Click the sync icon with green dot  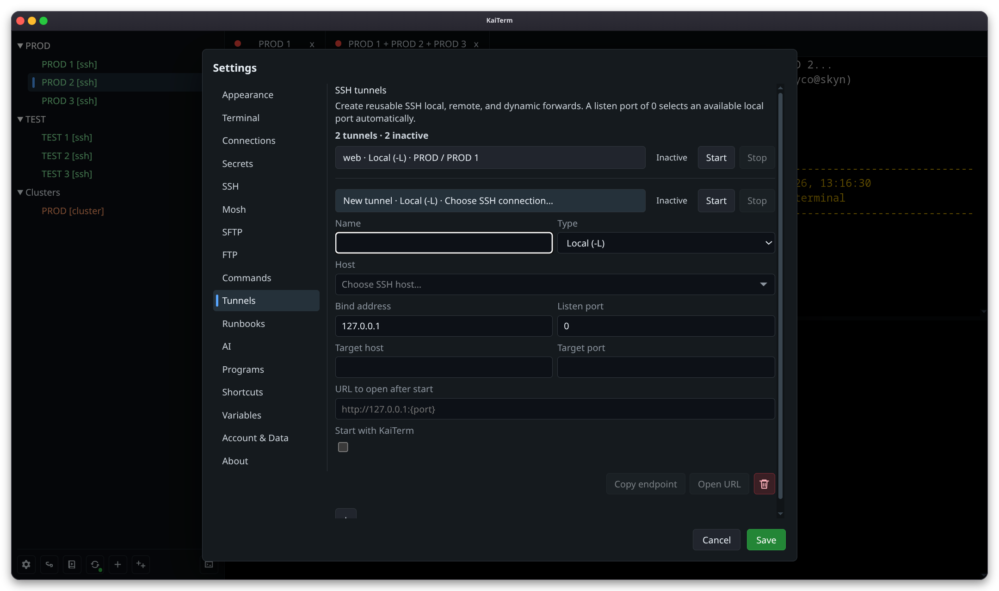point(95,564)
